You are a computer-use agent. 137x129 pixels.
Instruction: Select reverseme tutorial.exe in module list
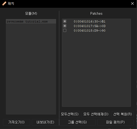pyautogui.click(x=31, y=21)
